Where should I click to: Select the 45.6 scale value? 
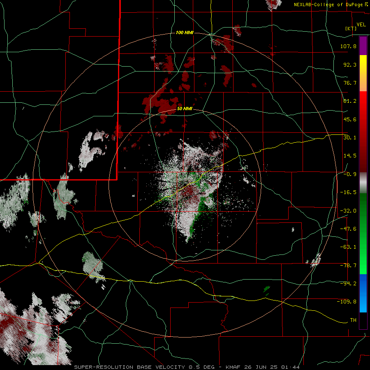point(350,119)
